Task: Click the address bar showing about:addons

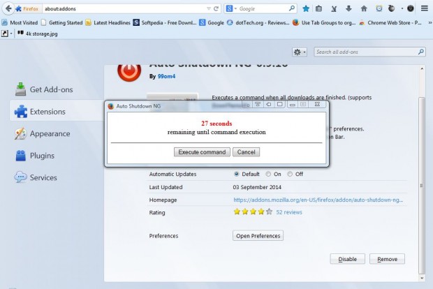Action: (124, 8)
